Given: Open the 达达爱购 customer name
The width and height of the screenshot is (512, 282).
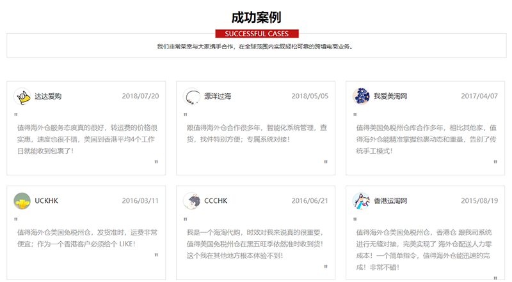Looking at the screenshot, I should pyautogui.click(x=49, y=96).
